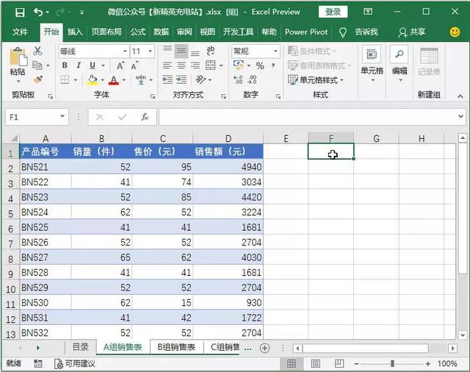Click the vertical scrollbar down arrow
470x372 pixels.
(x=463, y=335)
